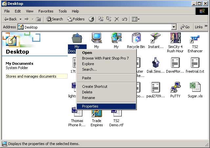Image resolution: width=210 pixels, height=148 pixels.
Task: Choose Search... in the context menu
Action: point(106,70)
